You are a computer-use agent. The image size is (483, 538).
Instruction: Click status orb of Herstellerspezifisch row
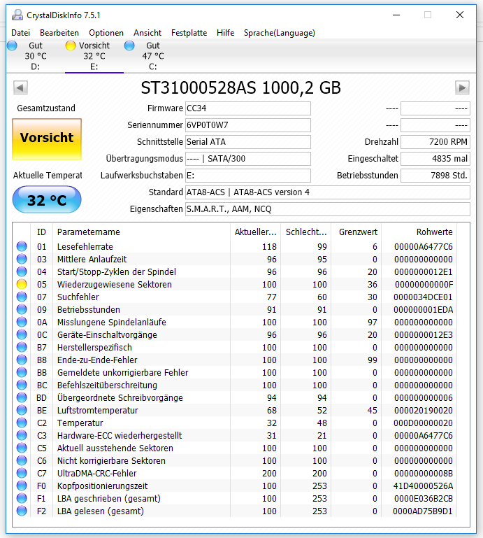(x=22, y=347)
